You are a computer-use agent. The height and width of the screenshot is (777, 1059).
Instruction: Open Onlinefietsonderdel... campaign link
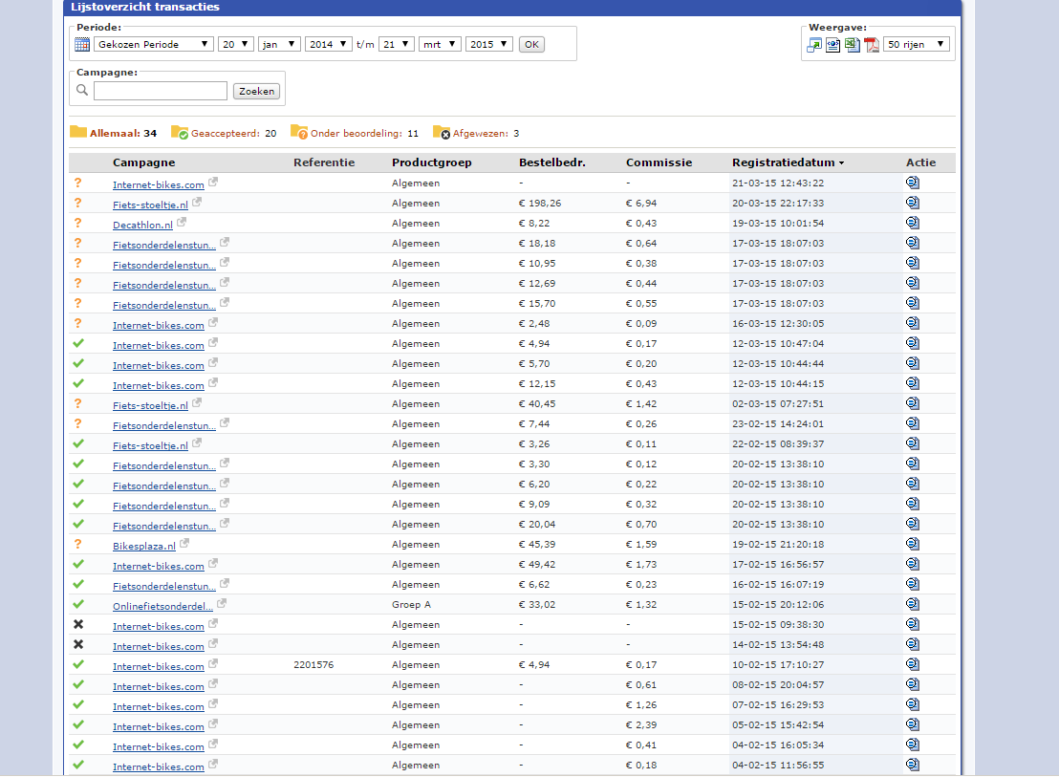162,606
